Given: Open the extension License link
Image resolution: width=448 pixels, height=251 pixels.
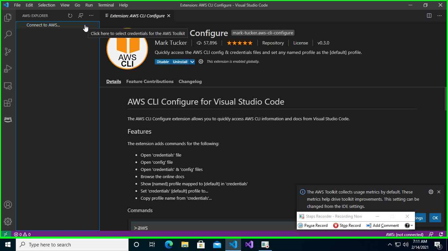Looking at the screenshot, I should (300, 43).
